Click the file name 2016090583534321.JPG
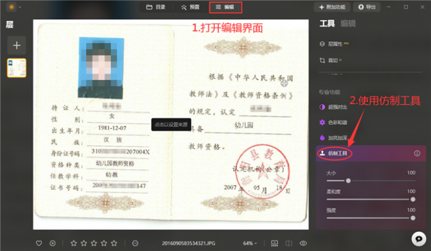The height and width of the screenshot is (251, 431). pyautogui.click(x=189, y=243)
